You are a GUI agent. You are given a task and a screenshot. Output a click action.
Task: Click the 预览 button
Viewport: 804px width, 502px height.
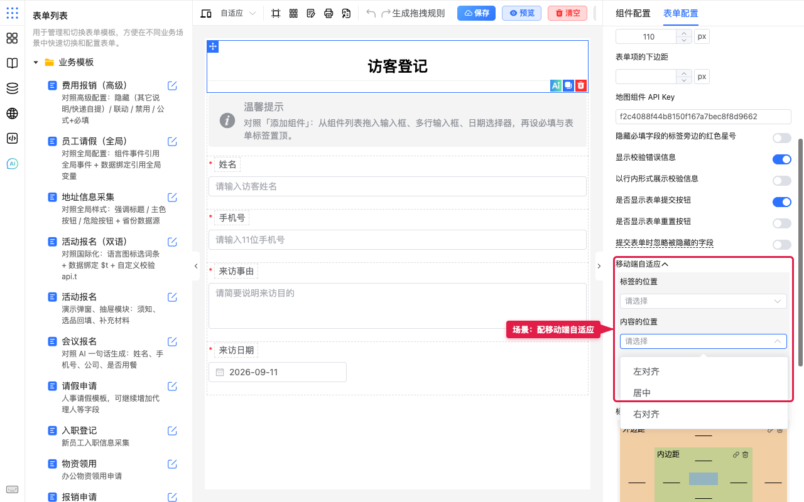click(521, 13)
